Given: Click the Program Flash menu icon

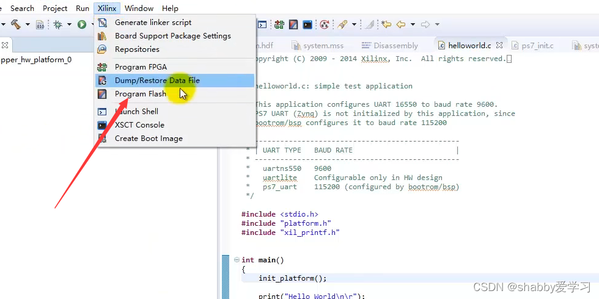Looking at the screenshot, I should coord(102,94).
